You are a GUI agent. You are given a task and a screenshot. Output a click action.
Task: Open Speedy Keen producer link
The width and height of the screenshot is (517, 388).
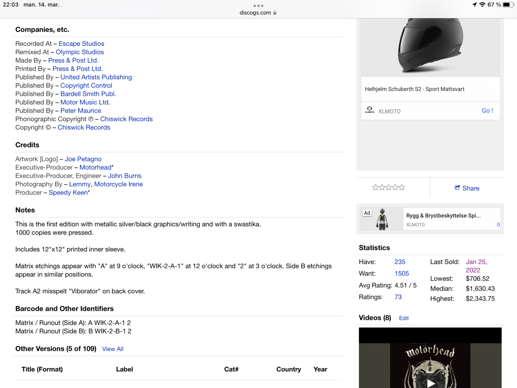tap(68, 193)
